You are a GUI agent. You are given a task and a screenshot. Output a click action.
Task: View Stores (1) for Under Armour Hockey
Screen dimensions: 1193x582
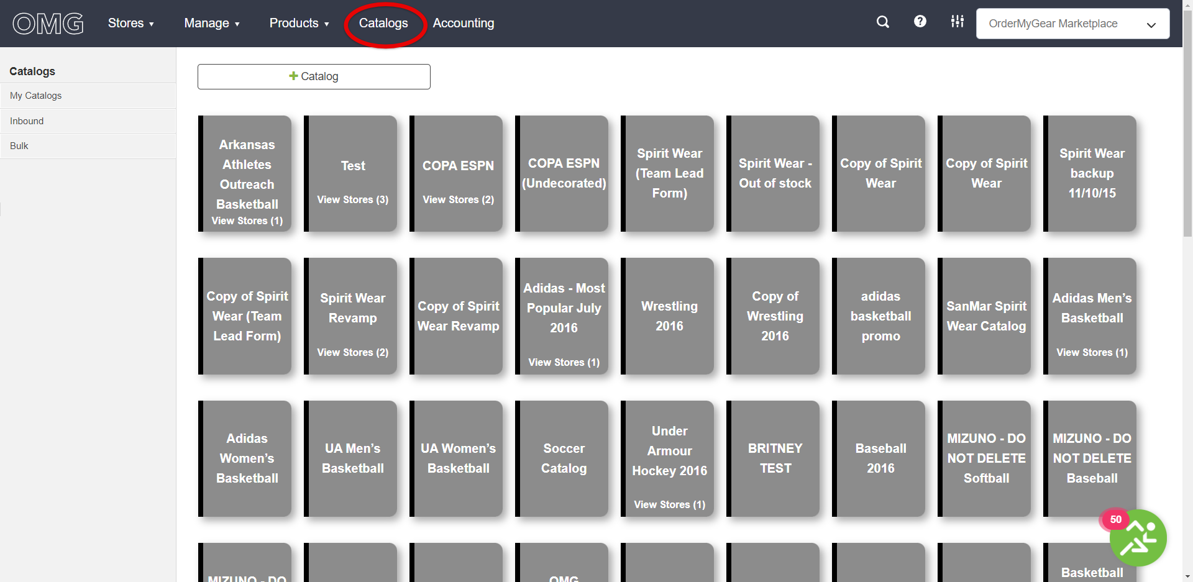[x=670, y=504]
